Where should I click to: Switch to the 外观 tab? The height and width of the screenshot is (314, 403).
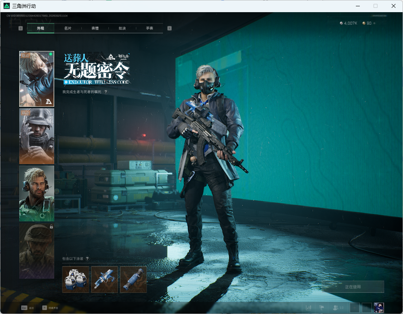pyautogui.click(x=40, y=28)
